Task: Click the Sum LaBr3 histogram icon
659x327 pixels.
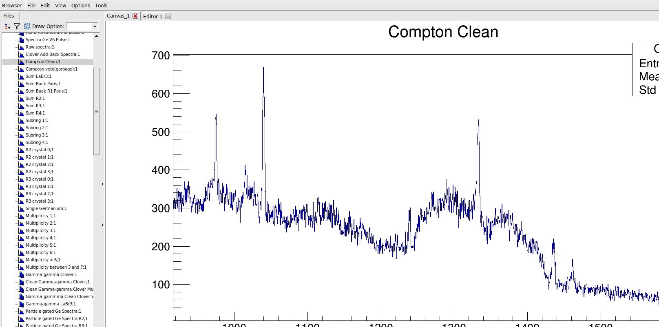Action: (21, 76)
